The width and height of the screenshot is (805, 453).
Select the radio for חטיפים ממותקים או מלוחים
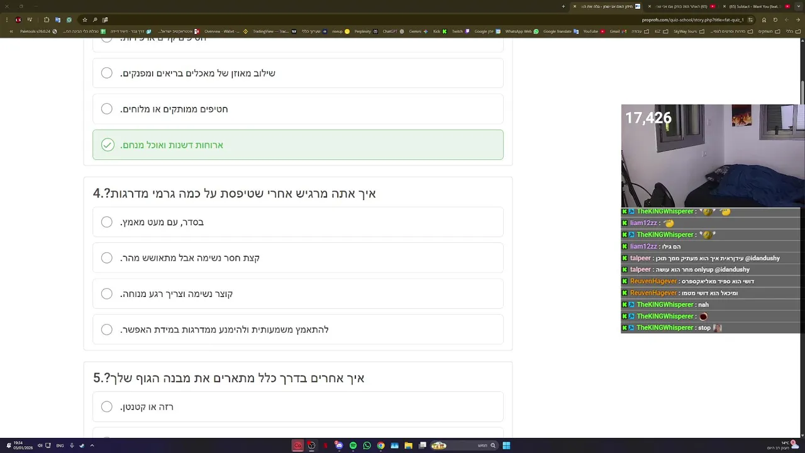click(107, 109)
